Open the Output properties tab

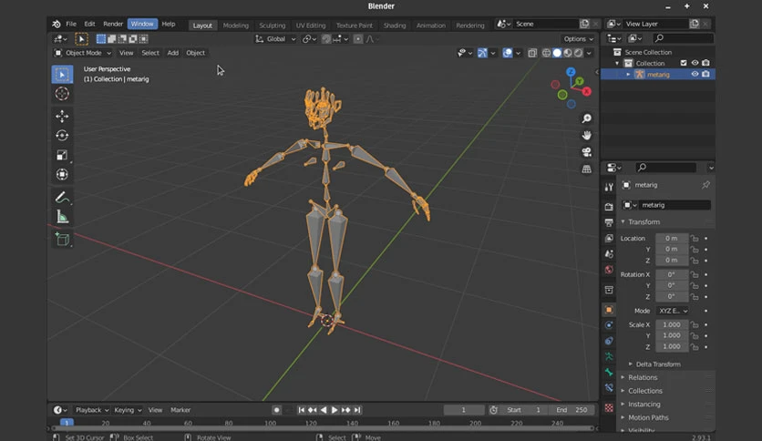pos(609,222)
